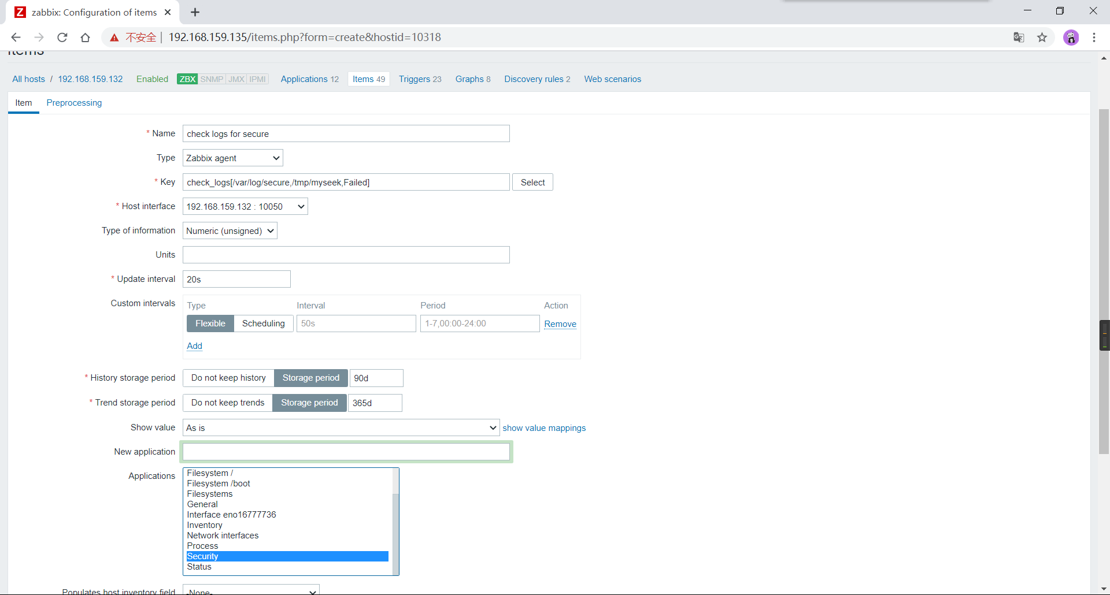Click the browser address bar URL

pos(305,38)
